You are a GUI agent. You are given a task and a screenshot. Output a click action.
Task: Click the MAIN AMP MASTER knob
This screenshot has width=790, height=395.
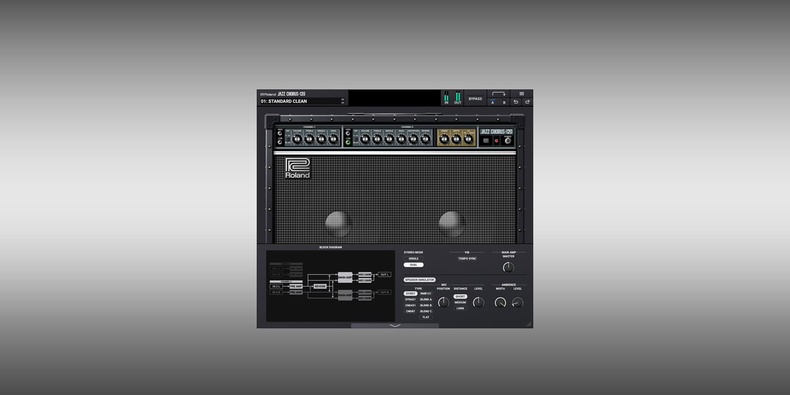pos(508,267)
